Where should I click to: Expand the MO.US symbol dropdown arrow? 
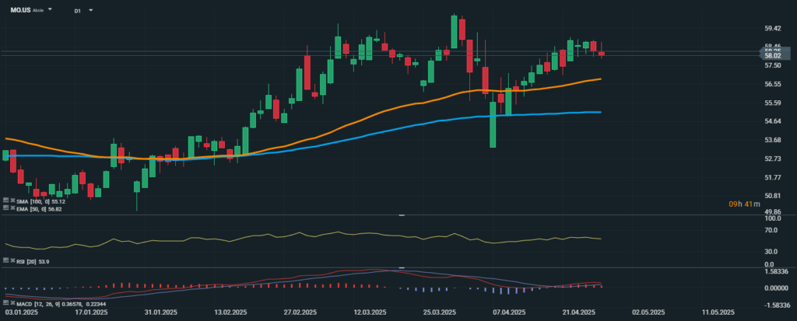(x=51, y=11)
